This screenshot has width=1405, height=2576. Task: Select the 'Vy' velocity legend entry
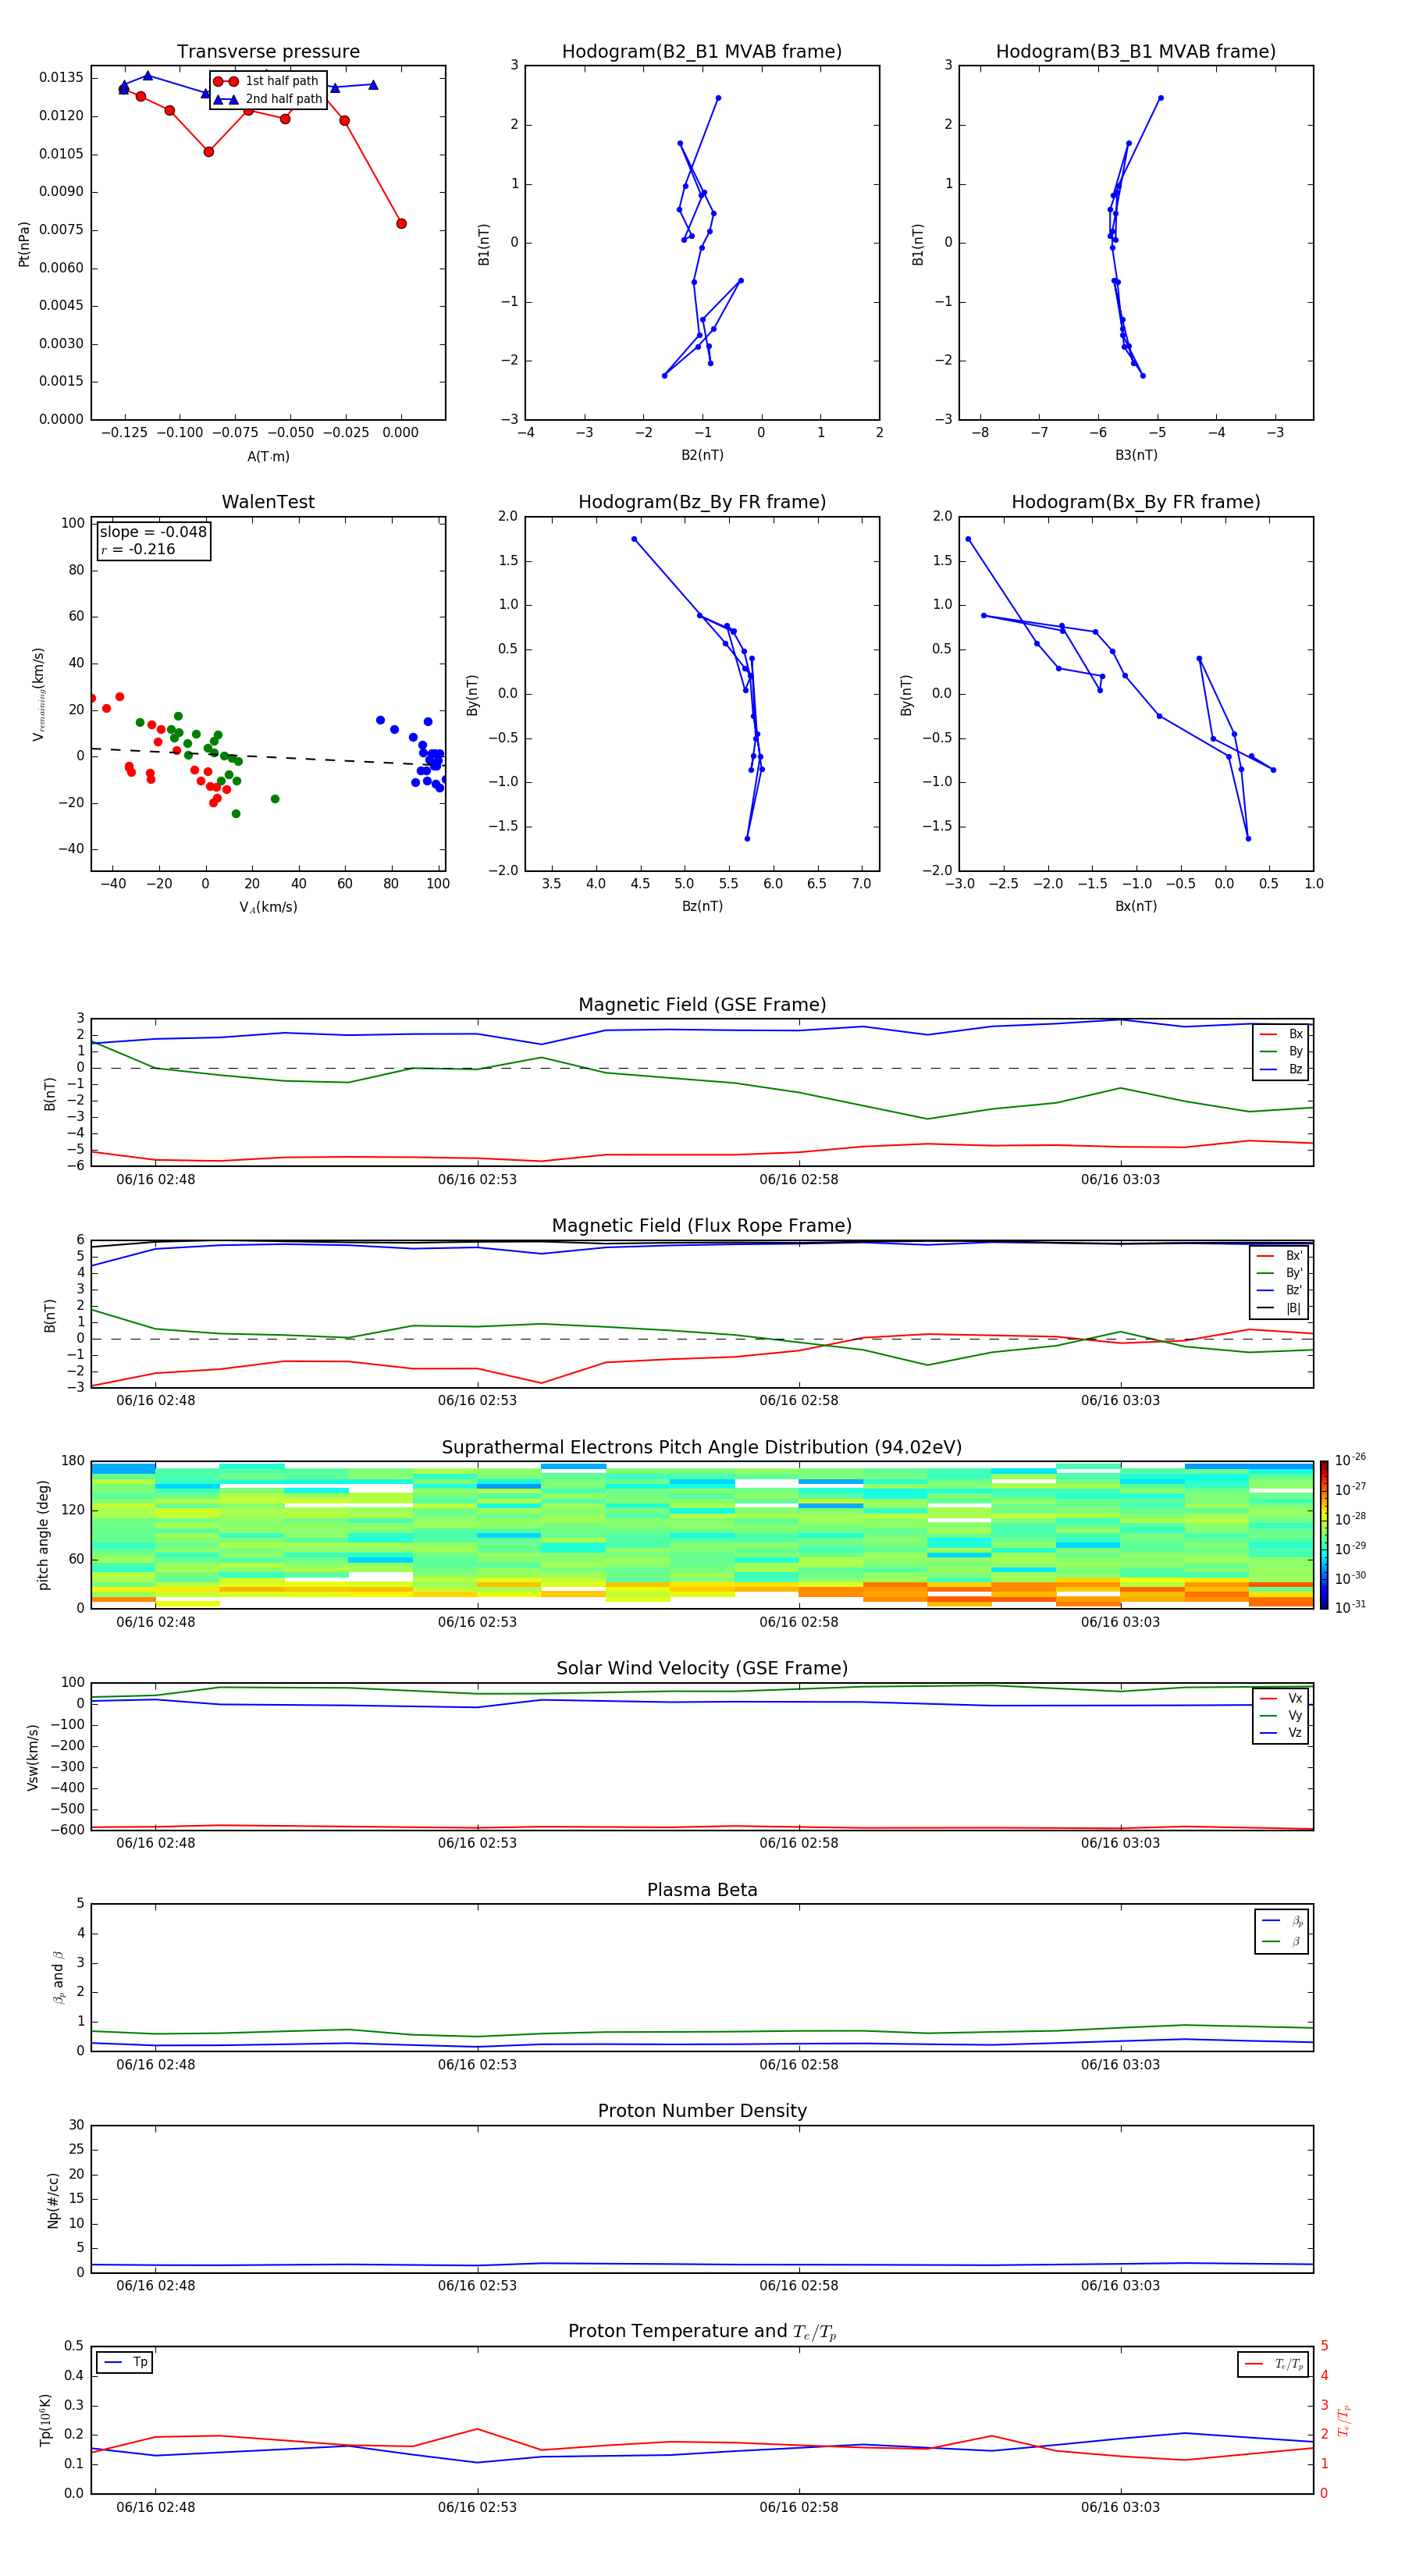tap(1281, 1716)
